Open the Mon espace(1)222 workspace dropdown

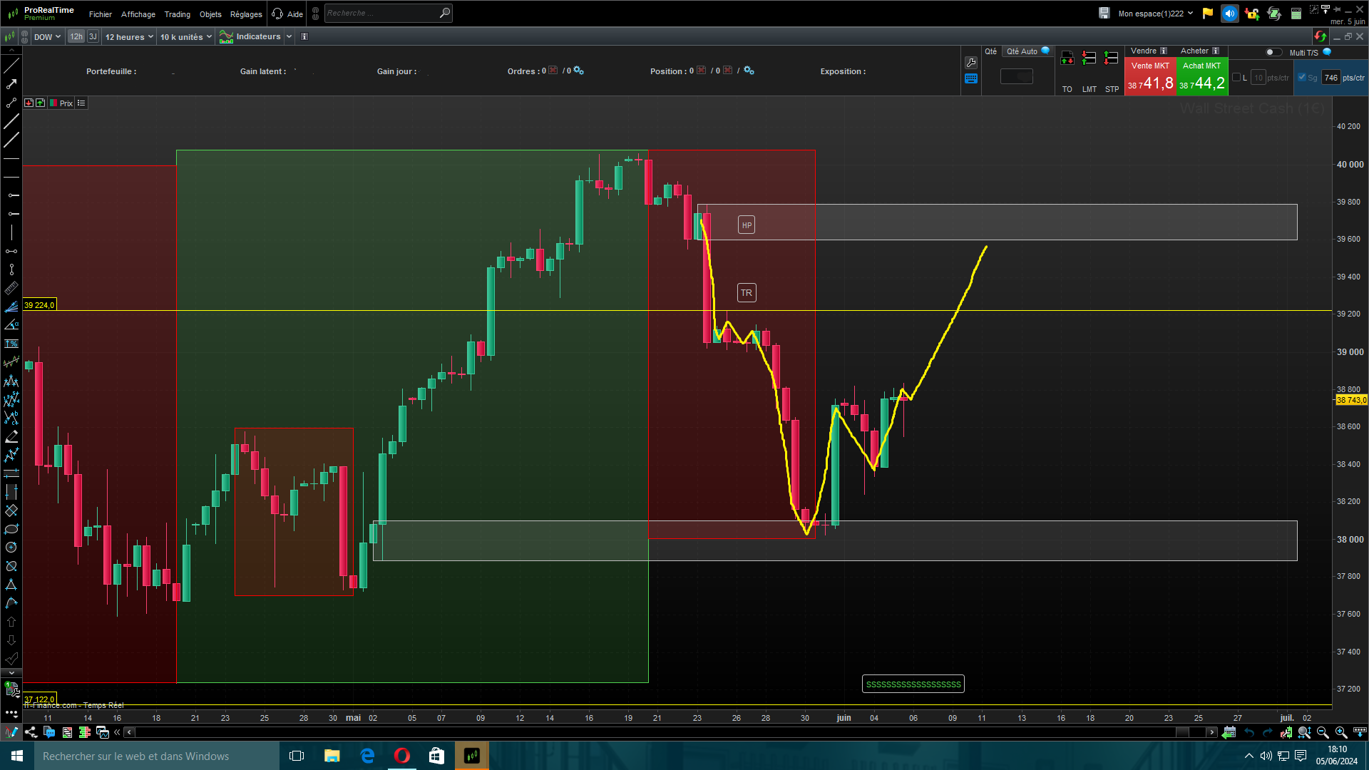click(1155, 14)
